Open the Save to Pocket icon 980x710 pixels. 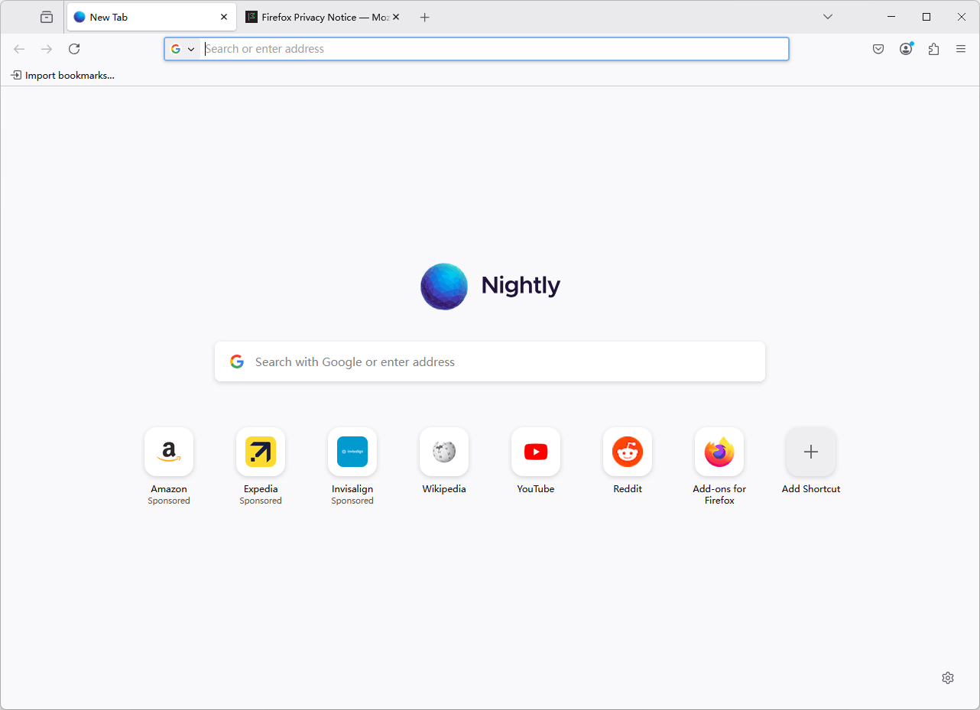click(878, 49)
